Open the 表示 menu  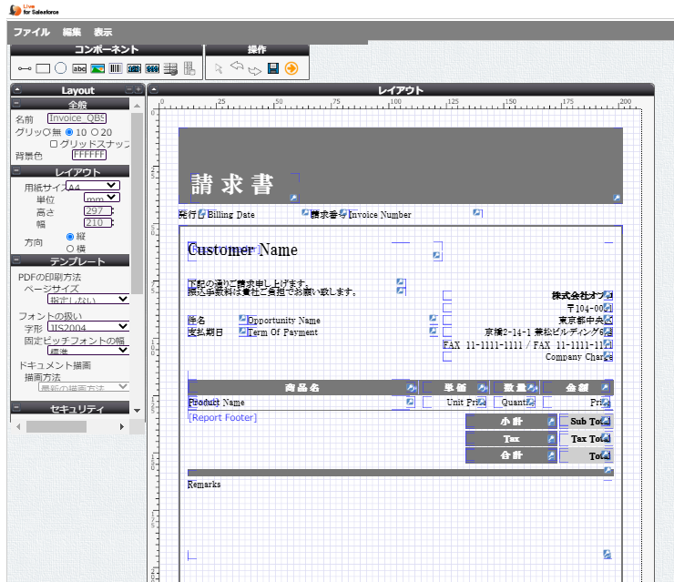(103, 32)
